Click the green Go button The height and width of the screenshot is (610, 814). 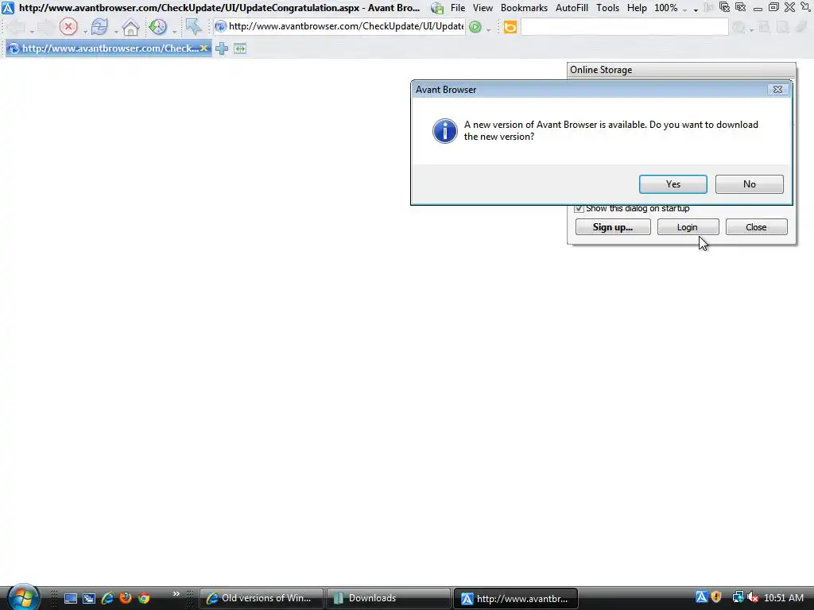coord(475,27)
